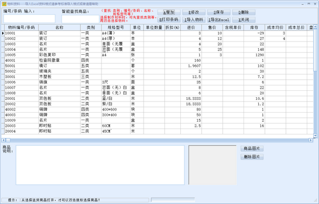Click horizontal scrollbar right arrow
This screenshot has width=319, height=204.
point(310,140)
